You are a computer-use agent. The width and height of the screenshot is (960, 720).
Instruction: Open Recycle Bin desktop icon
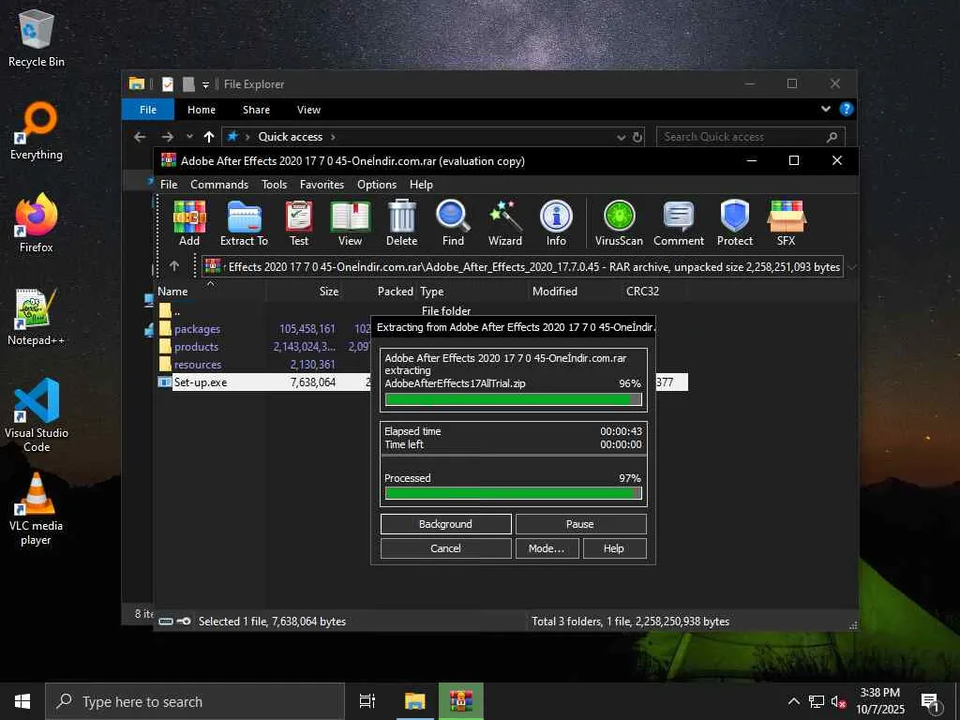coord(37,37)
